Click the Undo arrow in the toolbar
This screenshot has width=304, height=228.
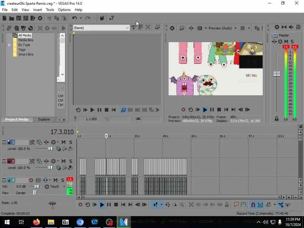[x=75, y=18]
